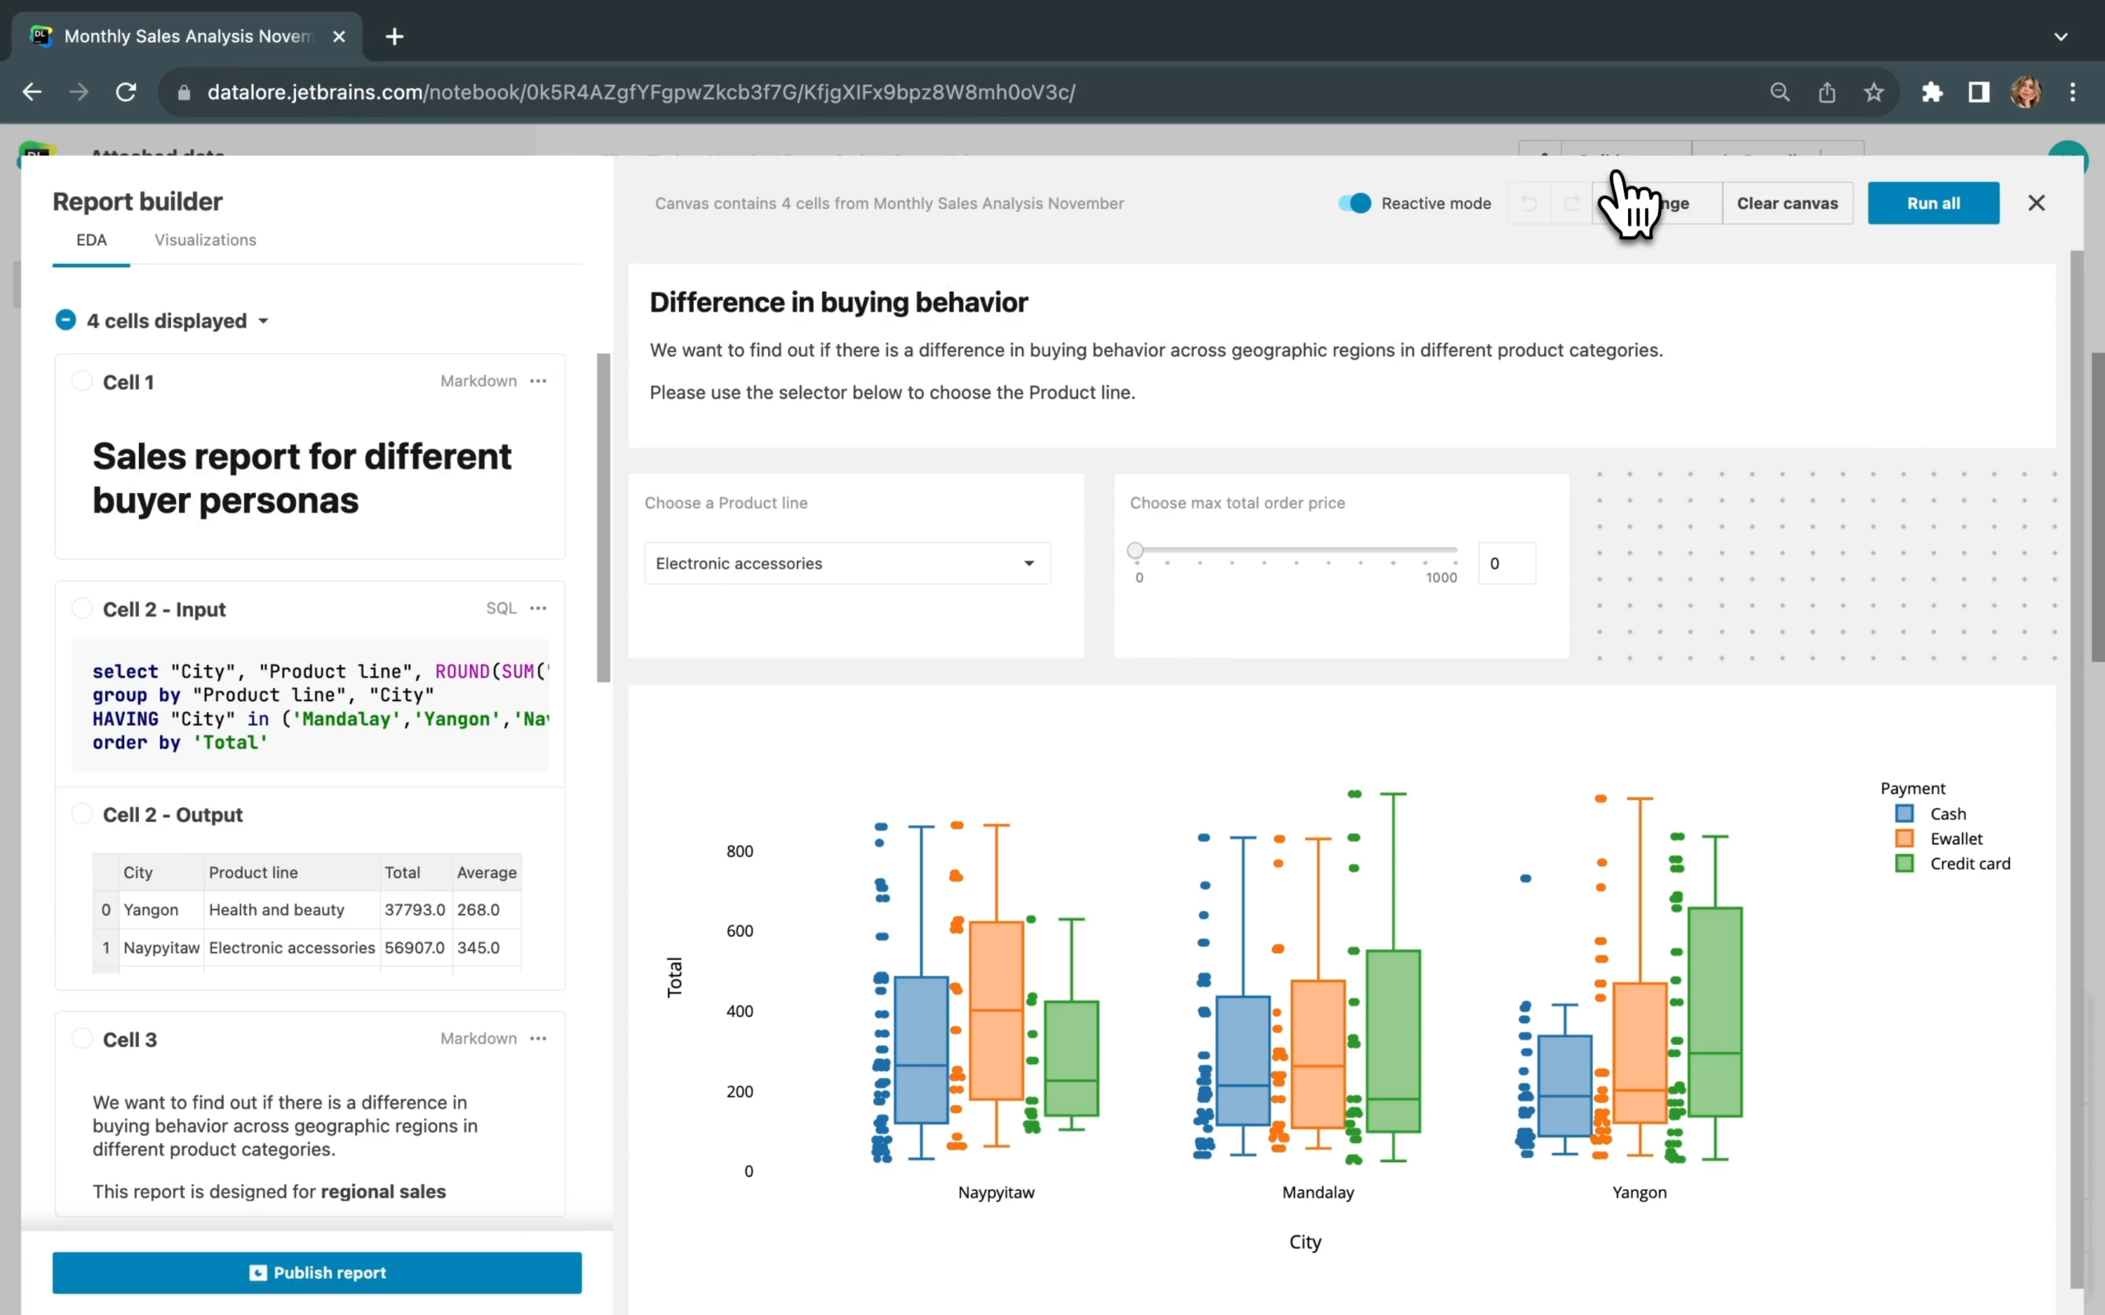Open the browser tab search chevron

click(x=2061, y=36)
